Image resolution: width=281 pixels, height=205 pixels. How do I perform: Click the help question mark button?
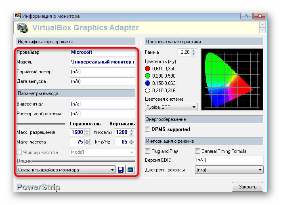[246, 16]
